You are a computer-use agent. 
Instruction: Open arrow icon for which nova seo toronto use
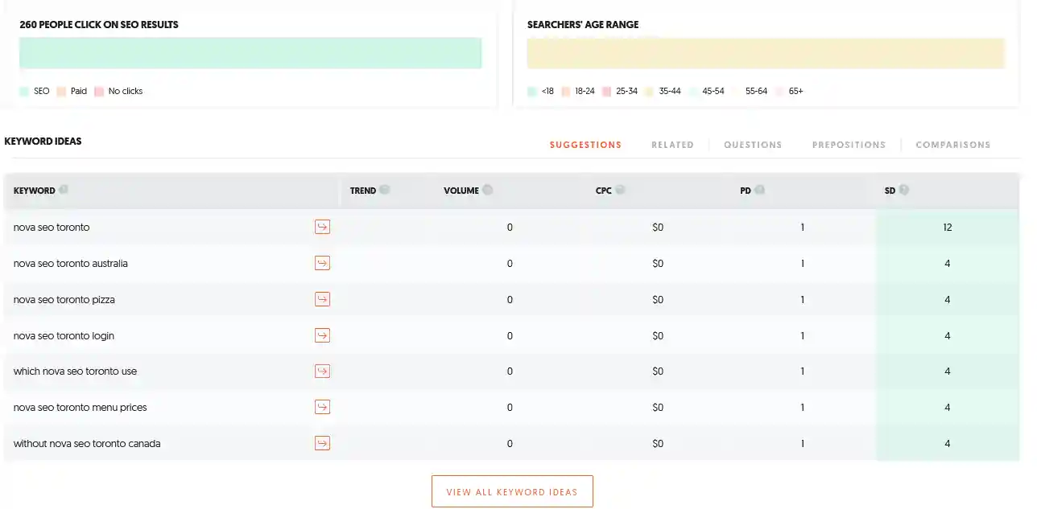point(322,371)
